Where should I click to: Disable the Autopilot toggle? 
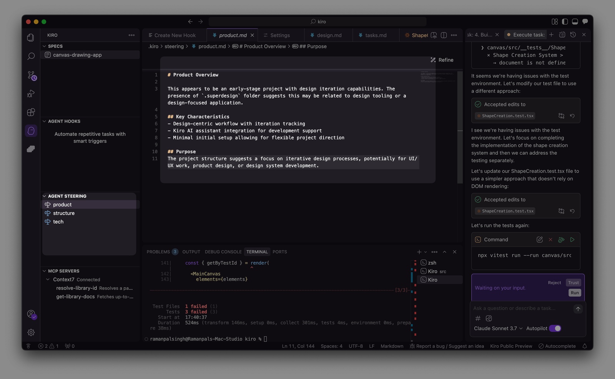(x=555, y=328)
